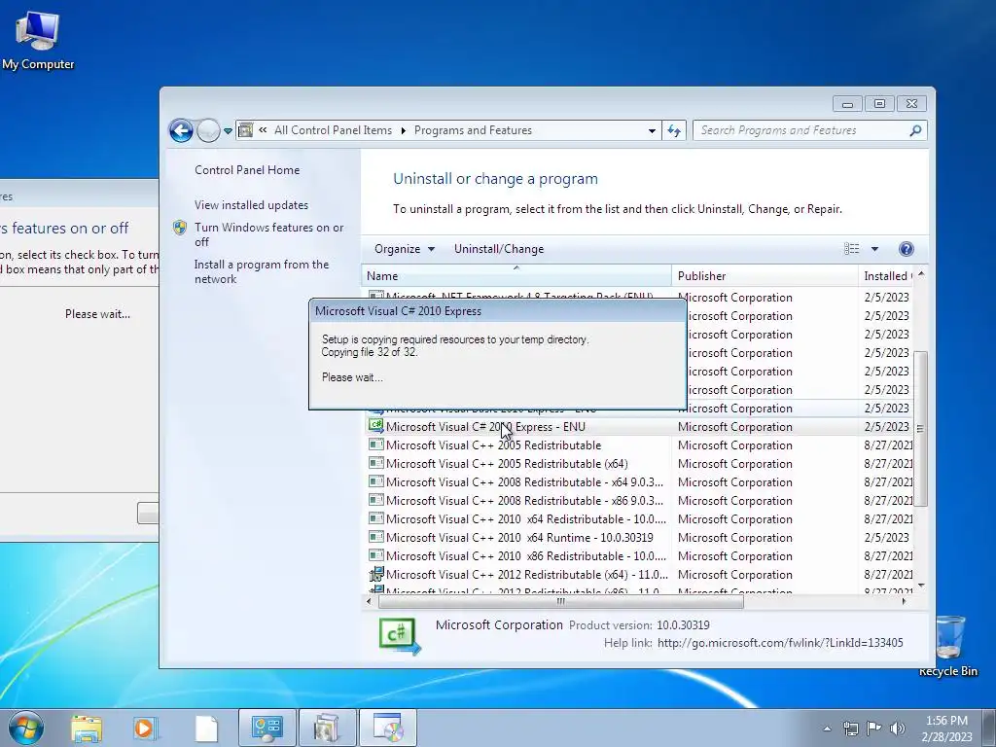Select Visual C++ 2008 Redistributable x86 row

tap(640, 501)
